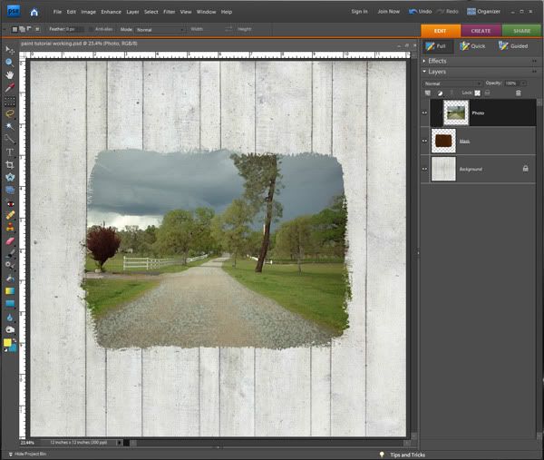Click the lock icon on Background layer
Viewport: 544px width, 460px height.
(525, 169)
